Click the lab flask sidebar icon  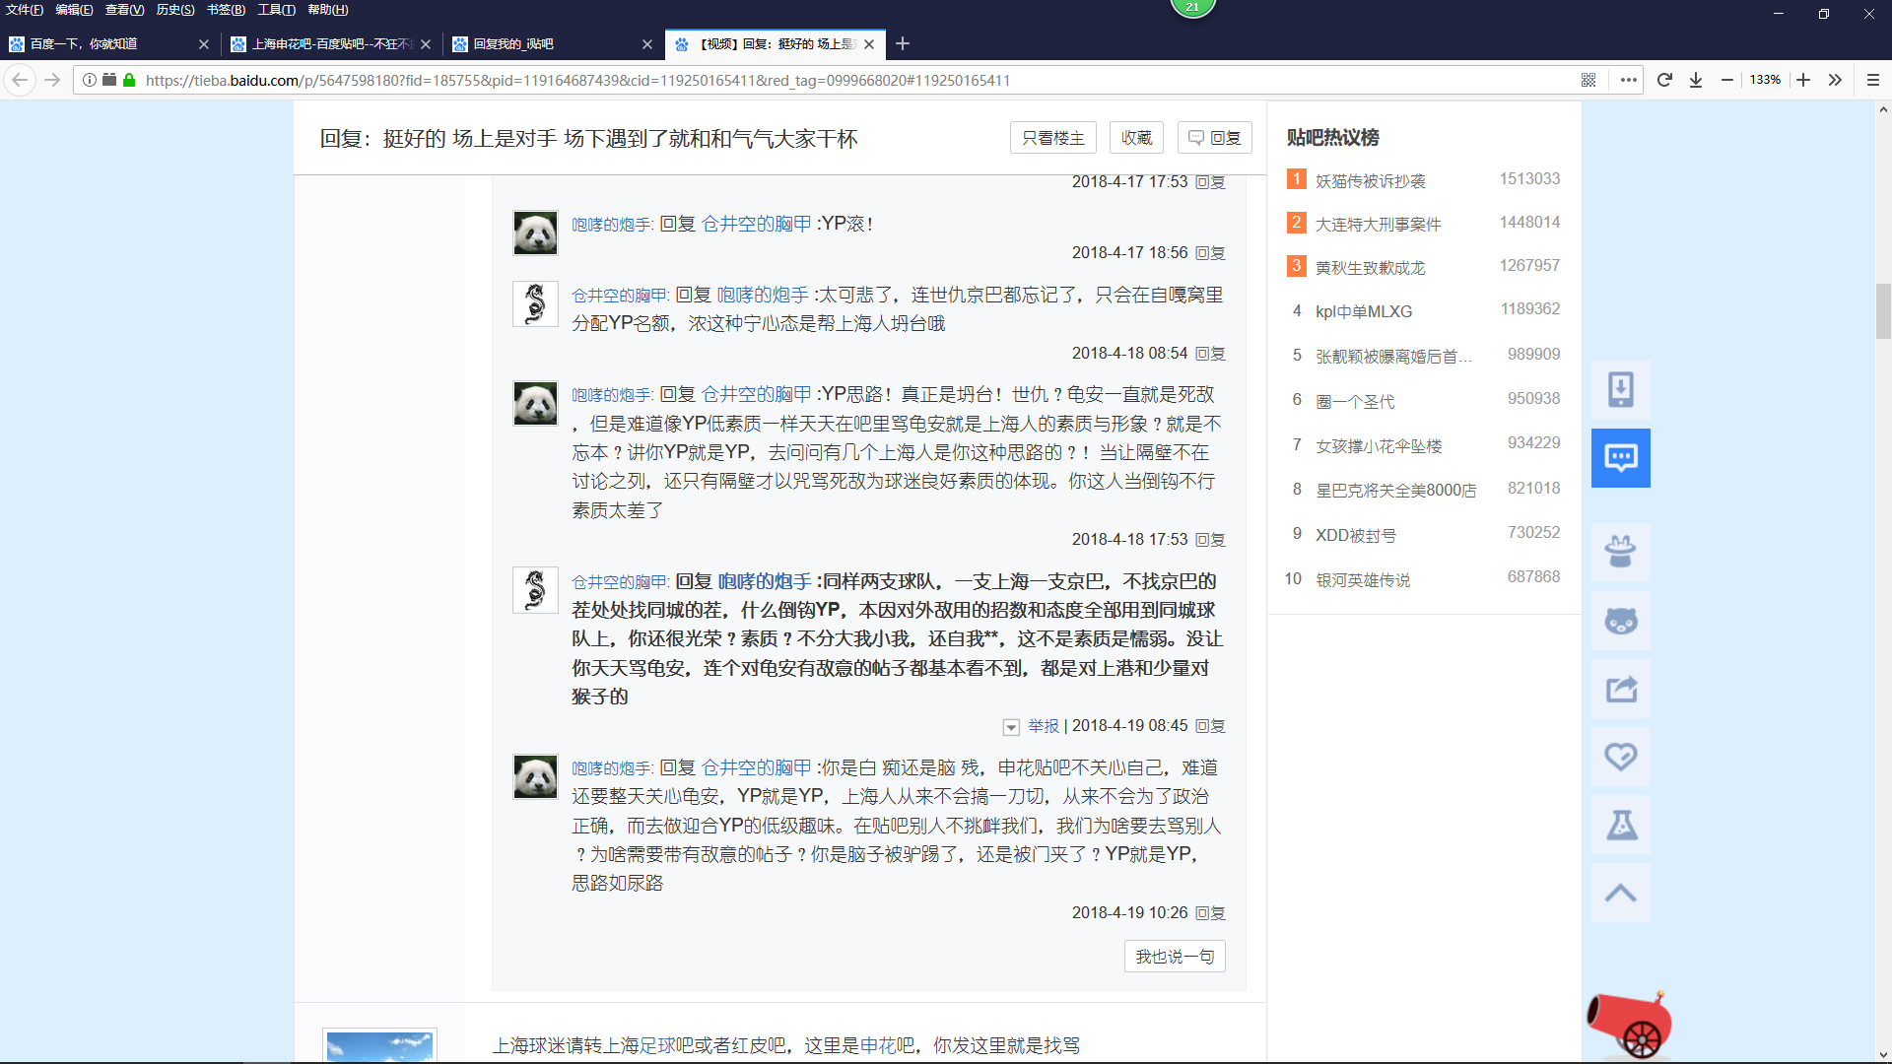[1621, 825]
